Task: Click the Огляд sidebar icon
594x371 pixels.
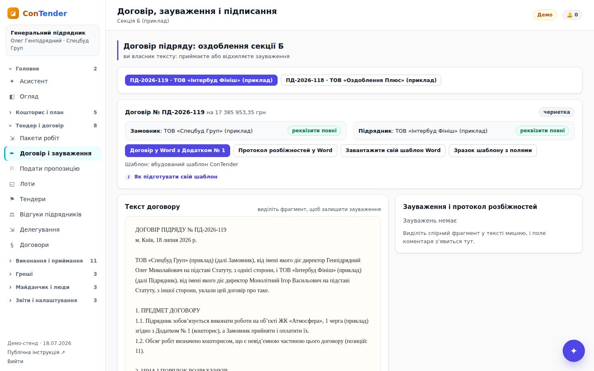Action: 12,96
